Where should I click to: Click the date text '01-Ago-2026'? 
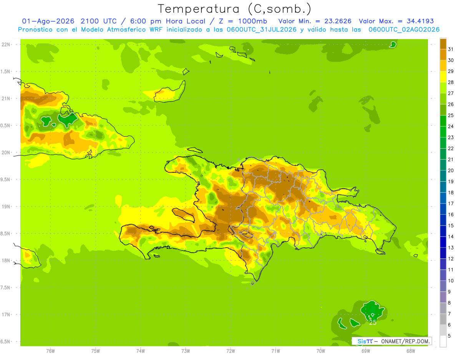click(x=48, y=21)
